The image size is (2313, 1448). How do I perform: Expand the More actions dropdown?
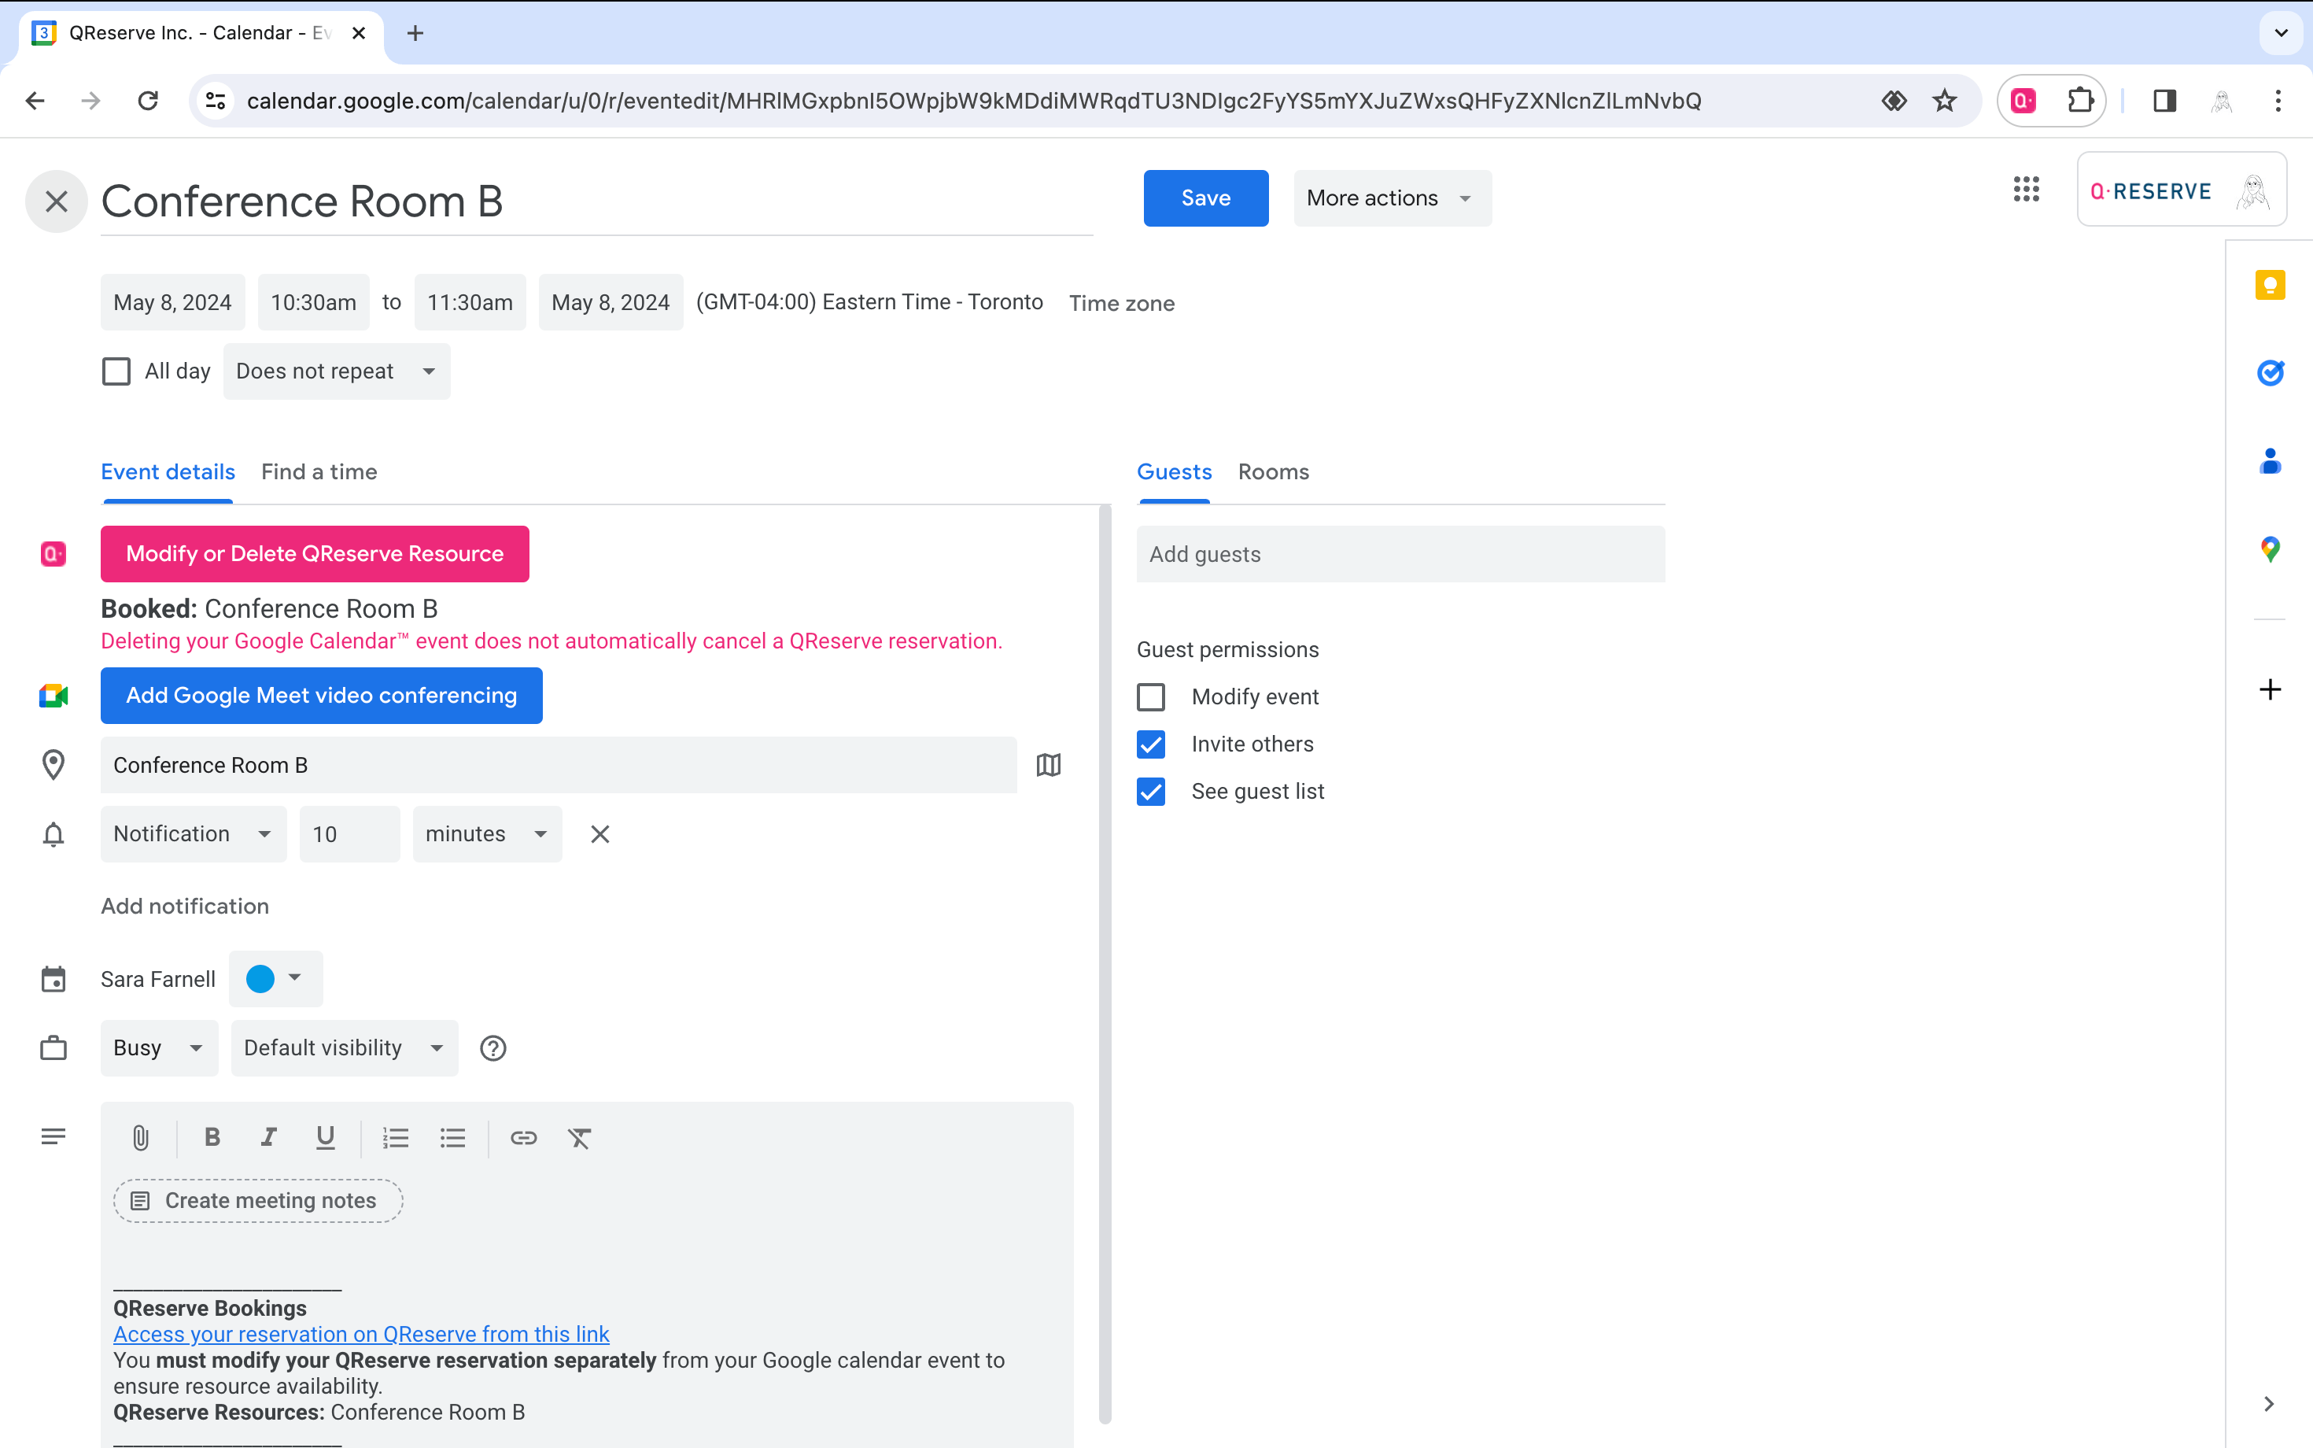coord(1391,198)
